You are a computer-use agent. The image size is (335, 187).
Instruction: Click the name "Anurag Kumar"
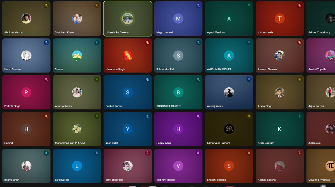click(x=64, y=106)
